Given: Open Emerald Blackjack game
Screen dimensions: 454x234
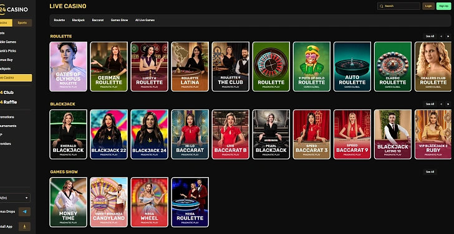Looking at the screenshot, I should 69,134.
